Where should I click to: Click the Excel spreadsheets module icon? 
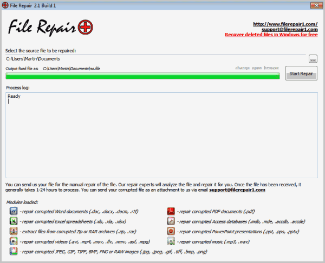pos(14,221)
